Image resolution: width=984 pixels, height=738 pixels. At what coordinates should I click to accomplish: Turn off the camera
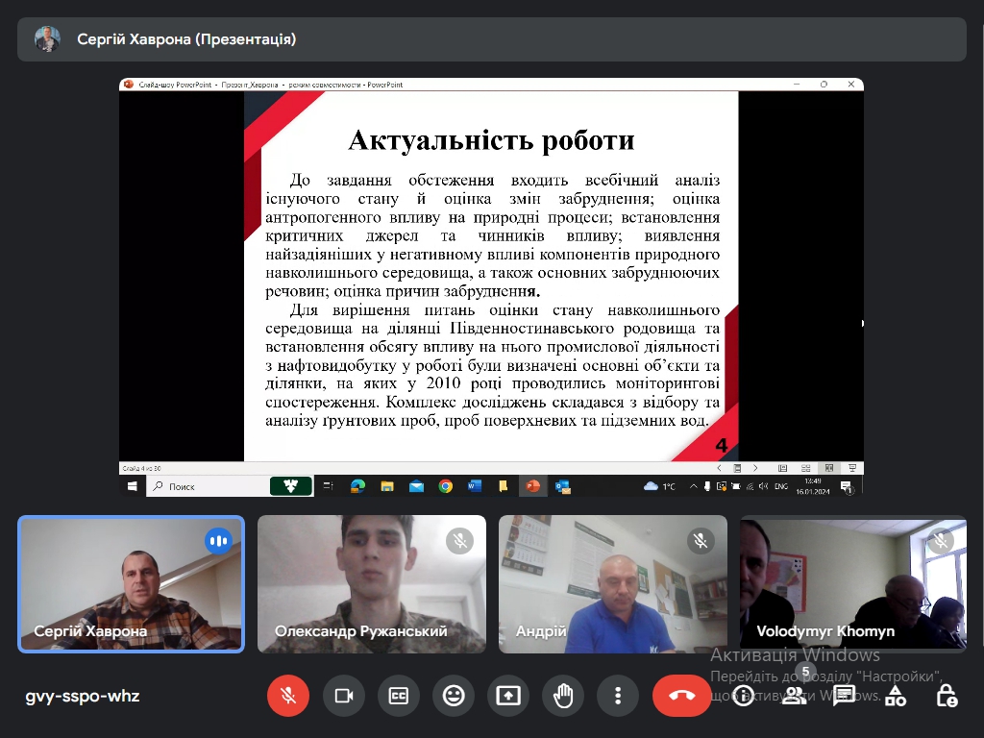tap(343, 696)
